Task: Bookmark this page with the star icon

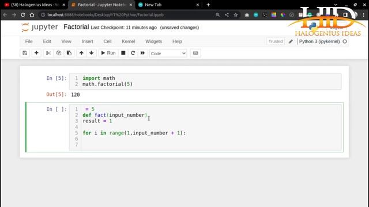Action: click(x=236, y=15)
